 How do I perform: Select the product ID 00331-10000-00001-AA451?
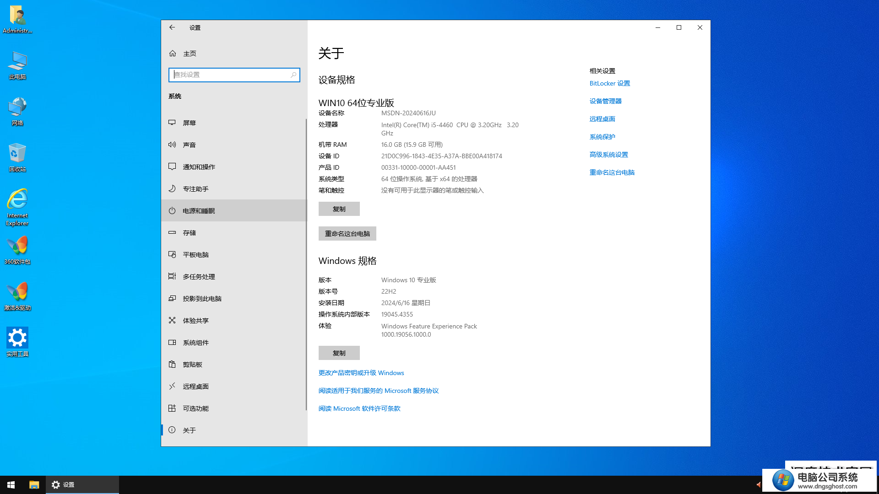pyautogui.click(x=418, y=167)
